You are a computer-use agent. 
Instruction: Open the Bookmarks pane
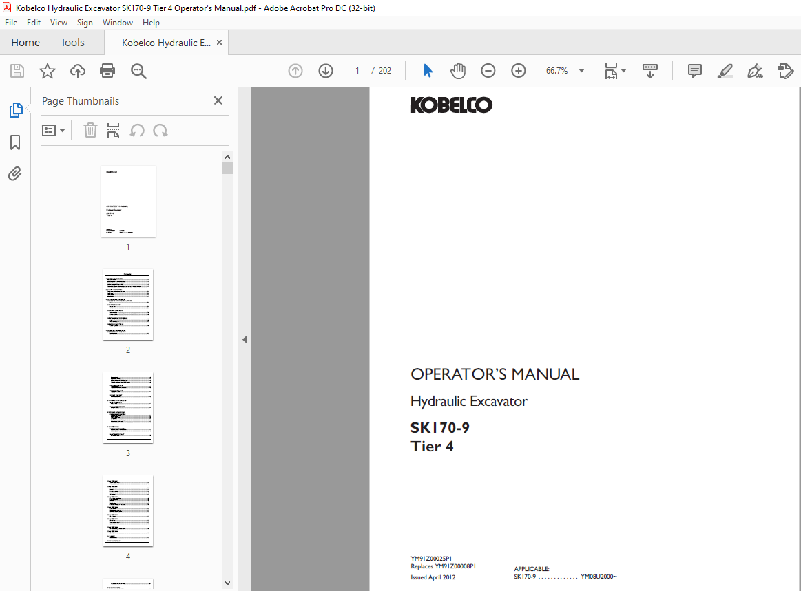click(15, 142)
